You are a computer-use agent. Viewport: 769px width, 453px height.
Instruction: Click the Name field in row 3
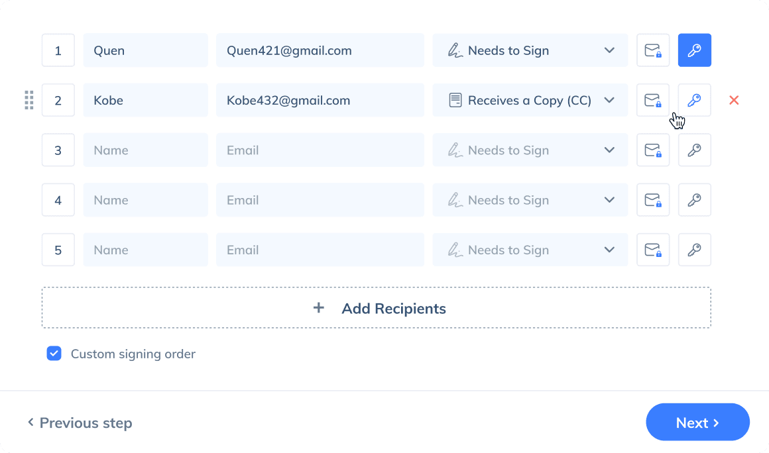click(x=145, y=150)
